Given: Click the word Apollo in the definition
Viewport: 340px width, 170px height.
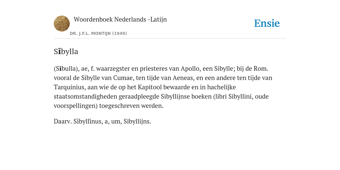Looking at the screenshot, I should click(x=189, y=68).
